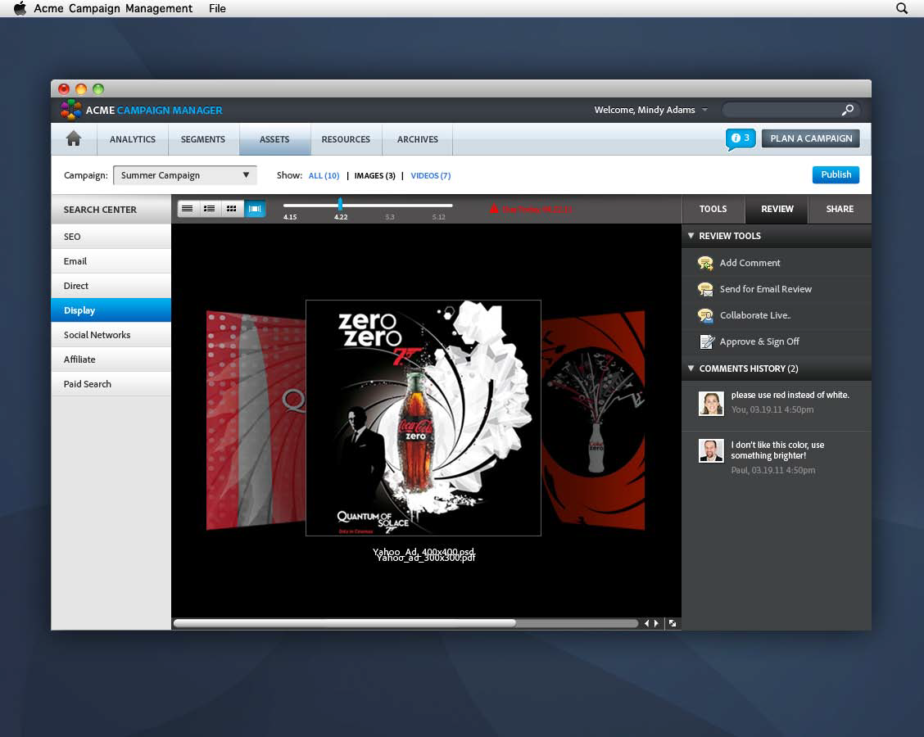Filter by Videos (7)

(x=431, y=175)
